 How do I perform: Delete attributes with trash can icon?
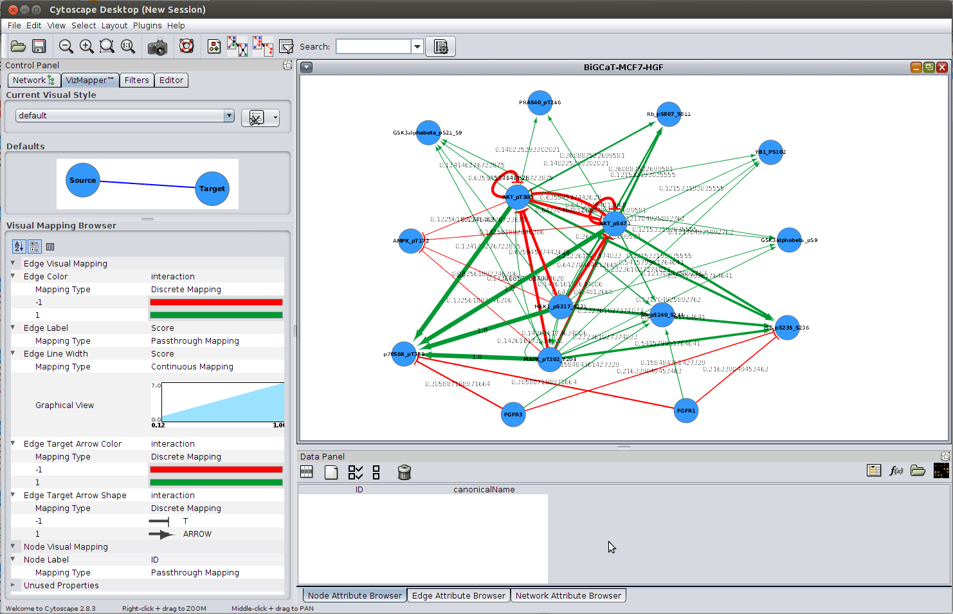click(x=404, y=472)
